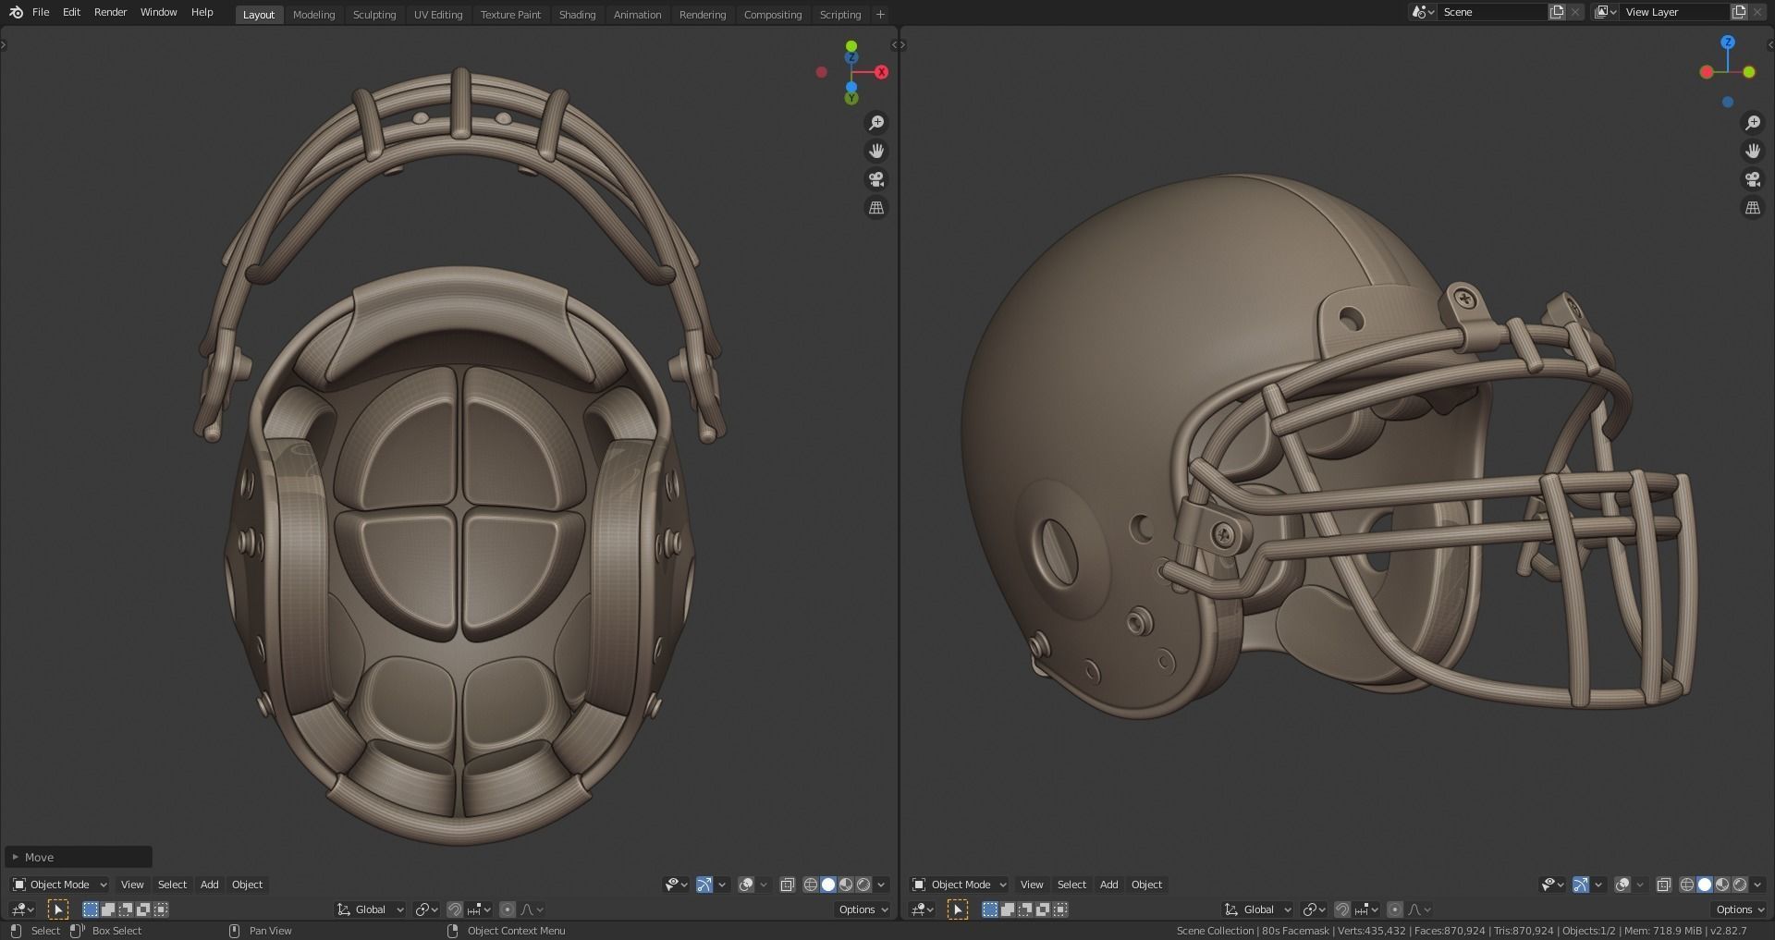Toggle snapping magnet in right viewport
1775x940 pixels.
1342,909
